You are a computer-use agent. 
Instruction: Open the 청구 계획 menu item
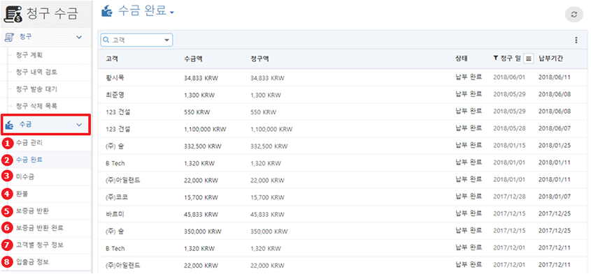tap(29, 55)
